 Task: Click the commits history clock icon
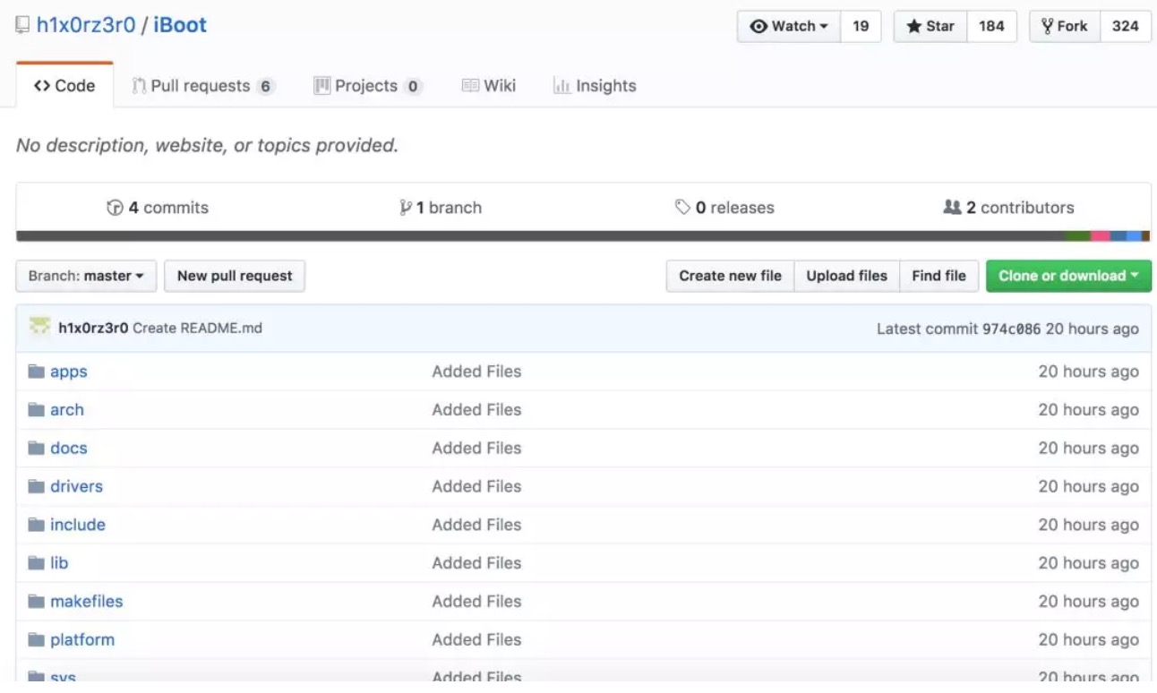[115, 208]
